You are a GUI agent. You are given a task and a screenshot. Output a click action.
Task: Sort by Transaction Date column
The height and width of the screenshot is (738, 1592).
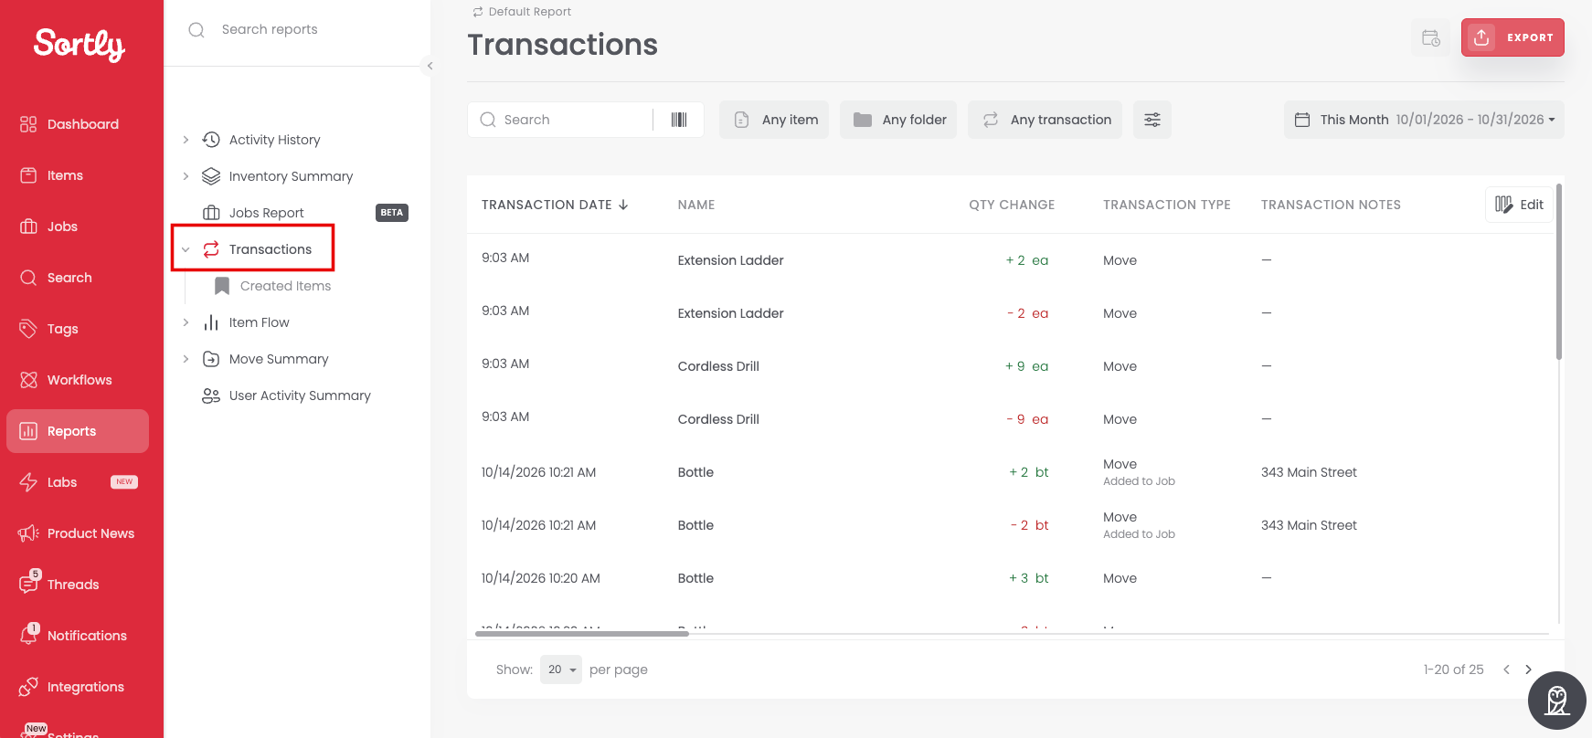(555, 205)
